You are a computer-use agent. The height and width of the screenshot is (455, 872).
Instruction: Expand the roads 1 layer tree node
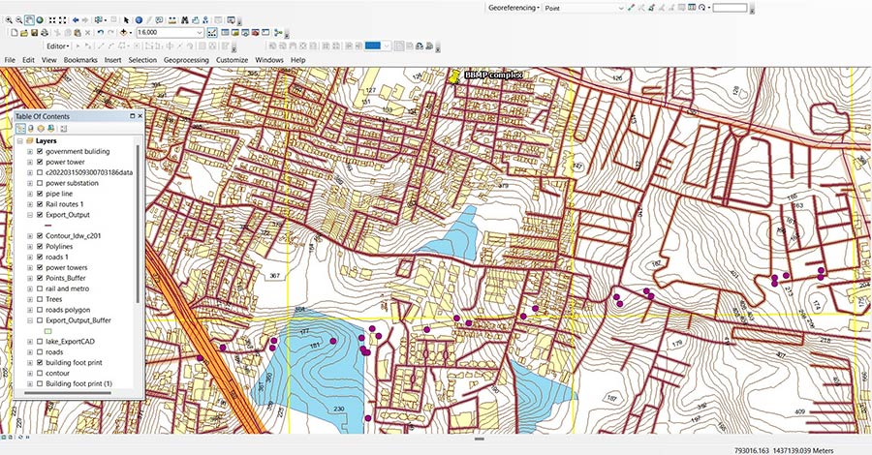coord(29,257)
